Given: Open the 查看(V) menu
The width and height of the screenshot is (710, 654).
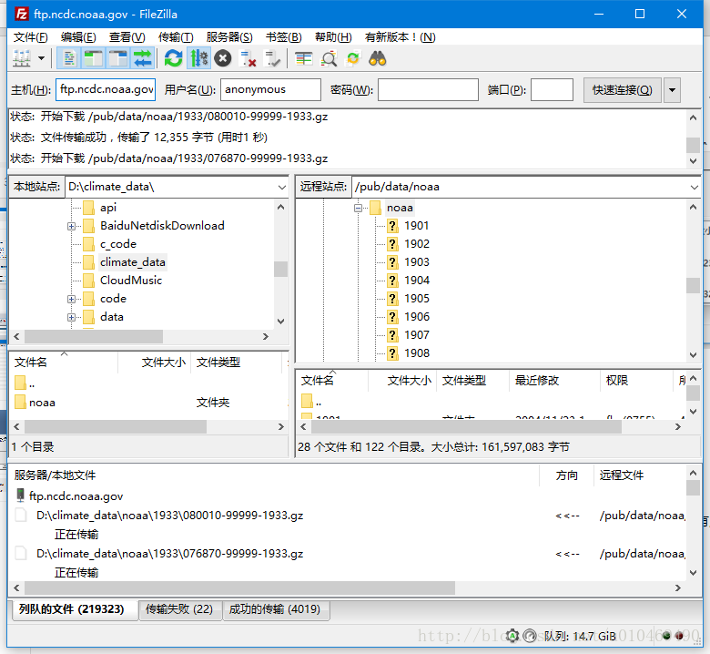Looking at the screenshot, I should [x=127, y=37].
